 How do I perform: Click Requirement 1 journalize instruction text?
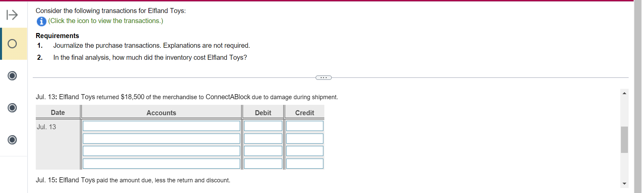(x=151, y=45)
